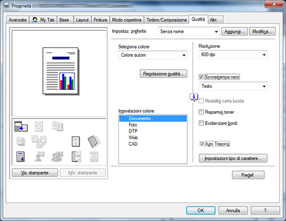The image size is (286, 221).
Task: Enable the Risparmio toner checkbox
Action: 201,112
